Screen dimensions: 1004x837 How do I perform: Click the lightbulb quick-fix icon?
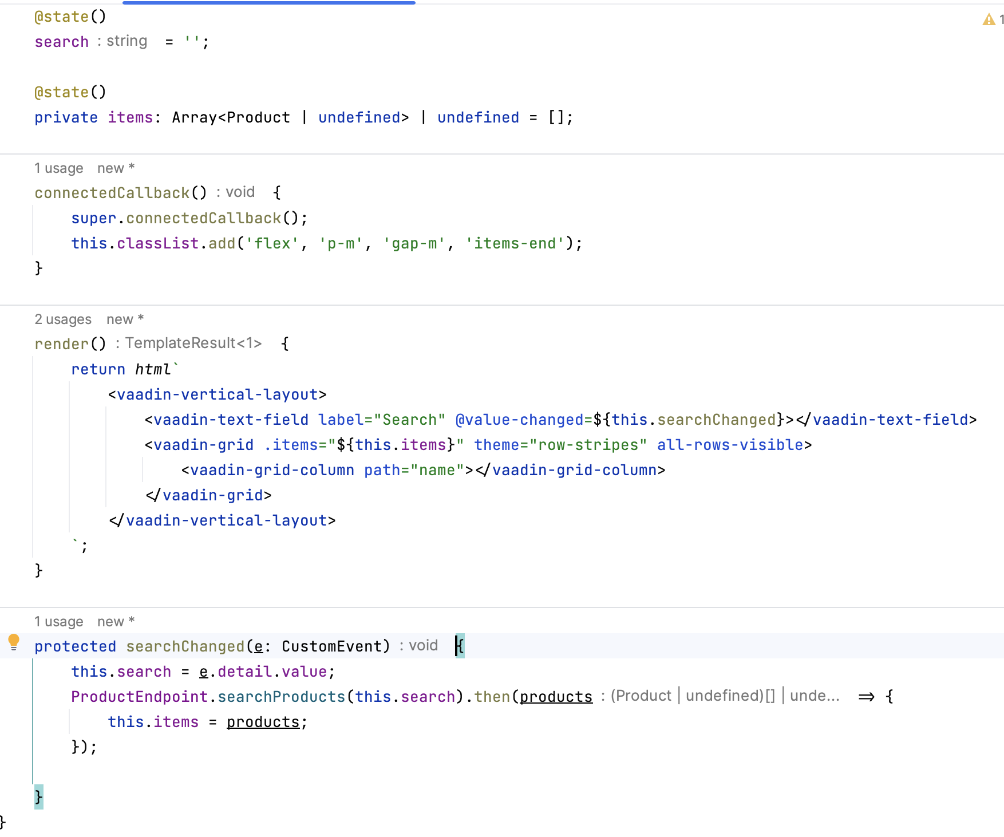[14, 642]
